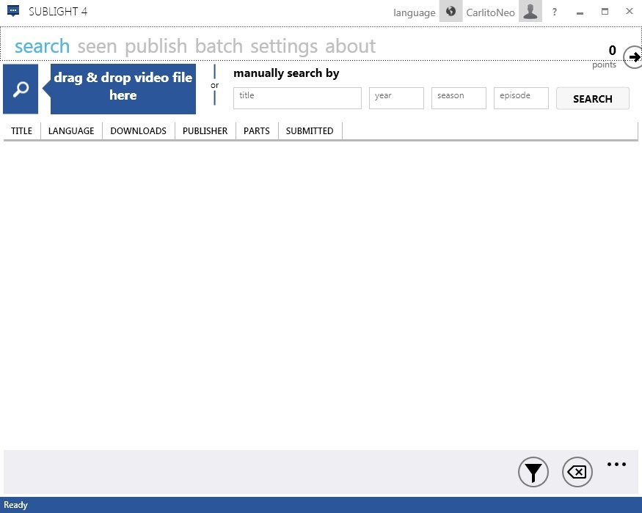The image size is (642, 513).
Task: Open the batch tab
Action: tap(219, 46)
